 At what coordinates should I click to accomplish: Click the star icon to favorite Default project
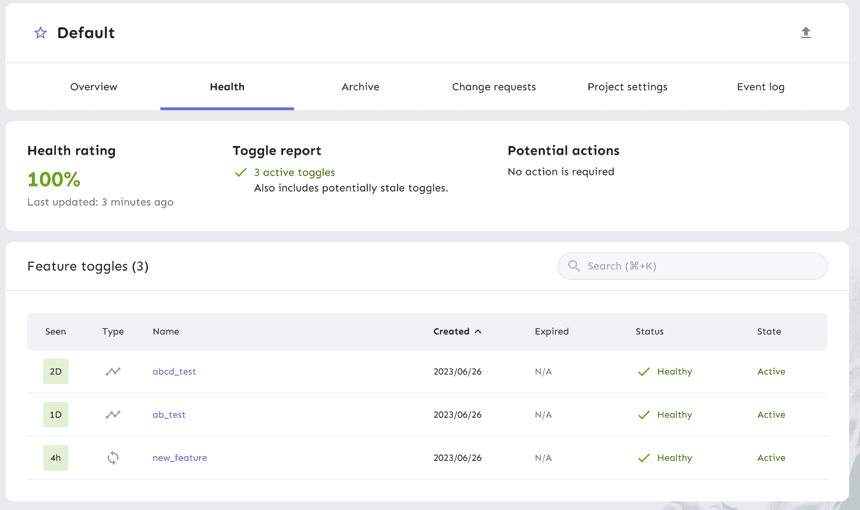(41, 33)
